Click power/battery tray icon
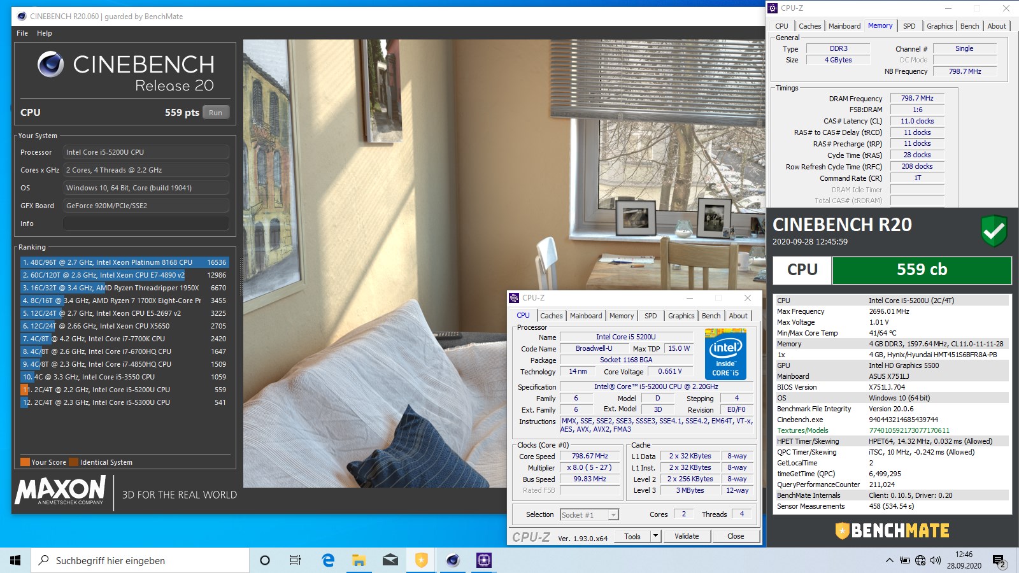This screenshot has height=573, width=1019. (x=905, y=560)
